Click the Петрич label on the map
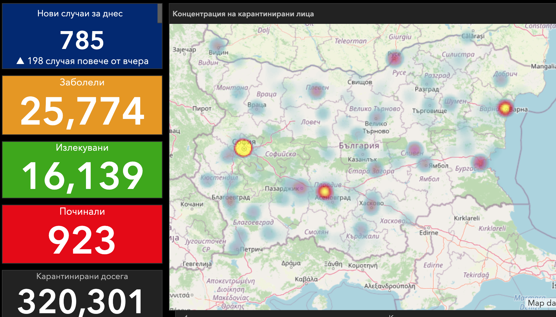This screenshot has width=556, height=317. click(251, 250)
